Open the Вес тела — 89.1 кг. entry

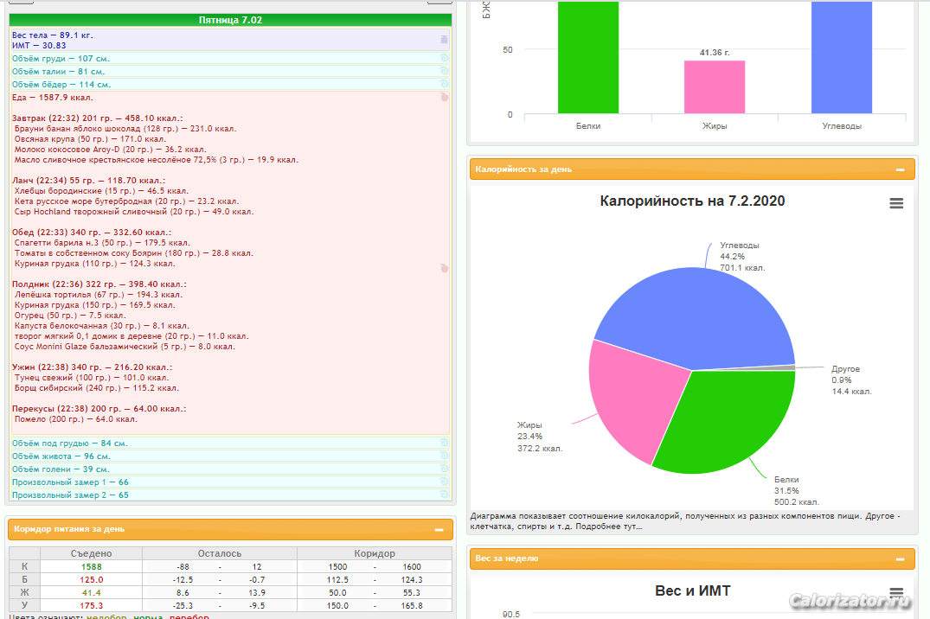(52, 35)
